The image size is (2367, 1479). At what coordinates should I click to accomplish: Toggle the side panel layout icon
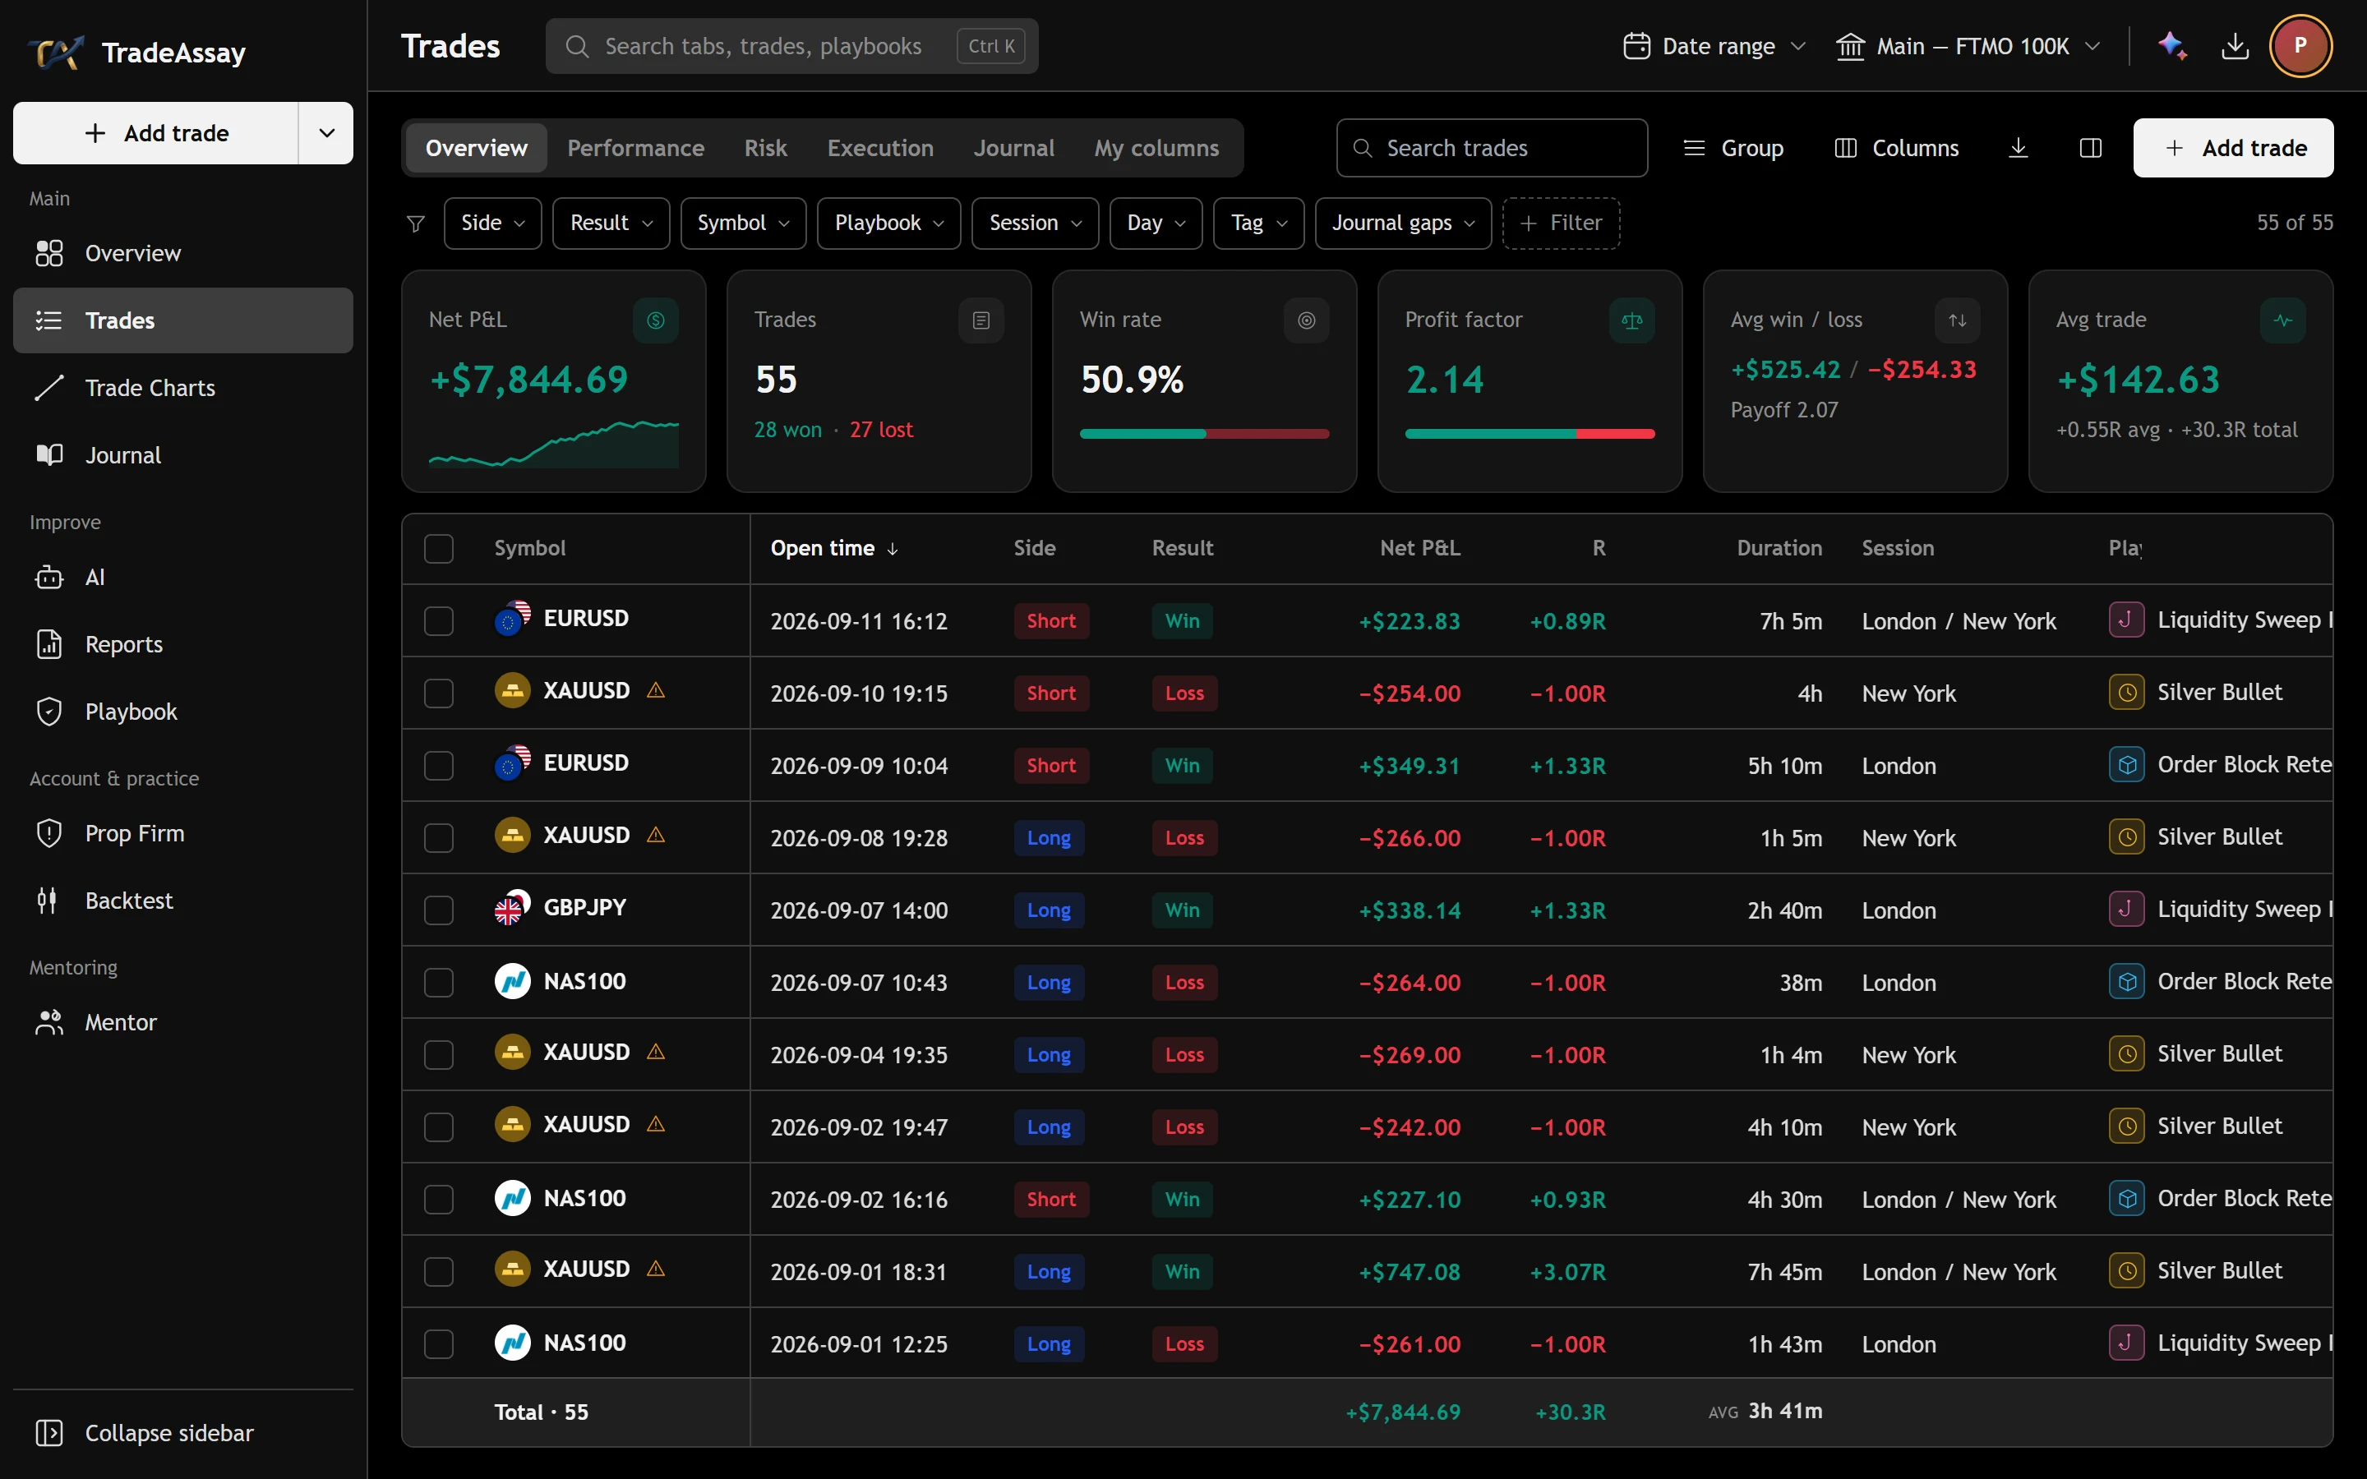click(x=2090, y=148)
